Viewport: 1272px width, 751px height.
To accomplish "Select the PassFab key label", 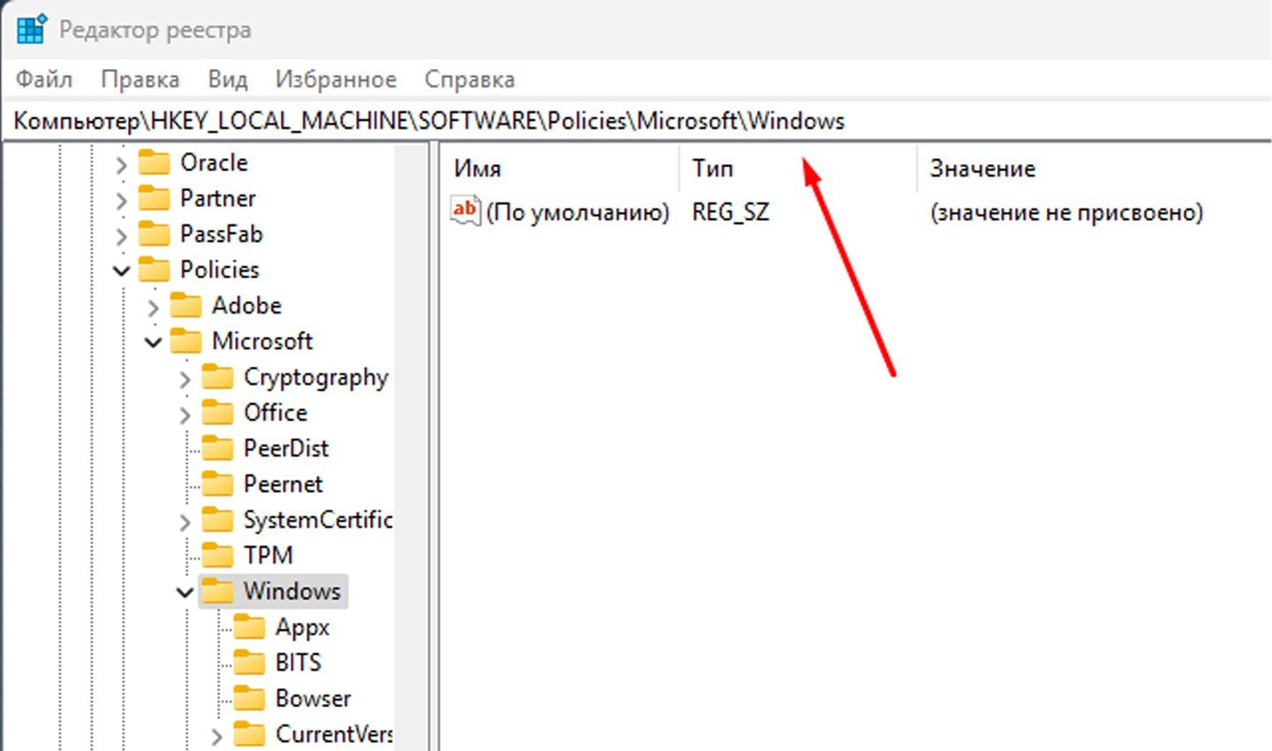I will point(221,234).
